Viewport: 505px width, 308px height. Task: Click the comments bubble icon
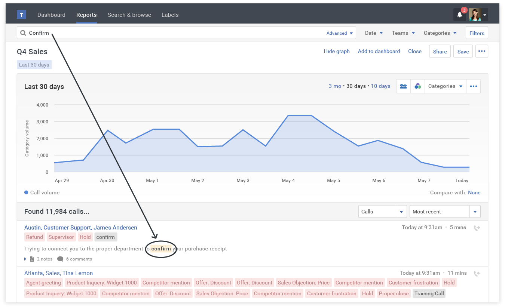tap(60, 259)
